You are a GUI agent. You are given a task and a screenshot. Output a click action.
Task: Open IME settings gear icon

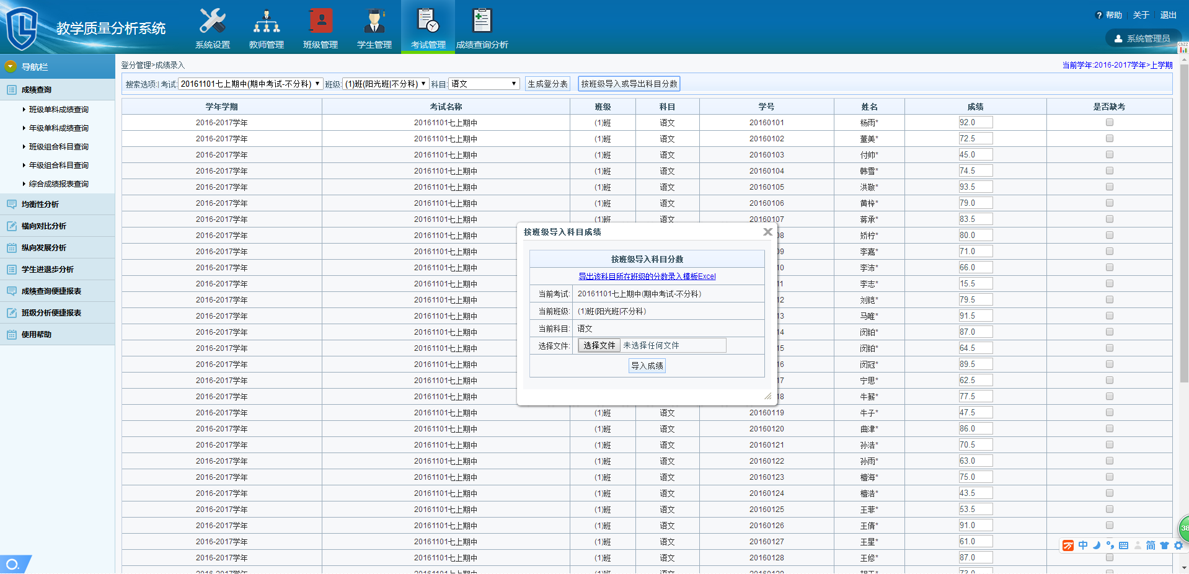click(1178, 545)
